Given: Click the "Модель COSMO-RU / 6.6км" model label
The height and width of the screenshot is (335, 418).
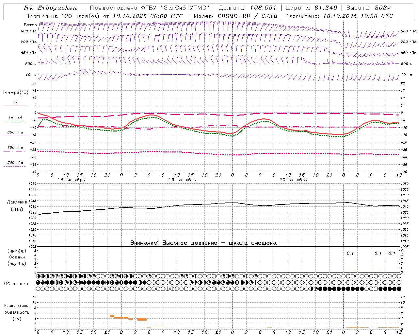Looking at the screenshot, I should (235, 16).
